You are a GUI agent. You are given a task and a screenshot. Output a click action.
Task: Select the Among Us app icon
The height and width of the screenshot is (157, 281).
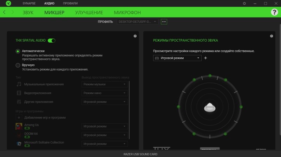click(19, 126)
